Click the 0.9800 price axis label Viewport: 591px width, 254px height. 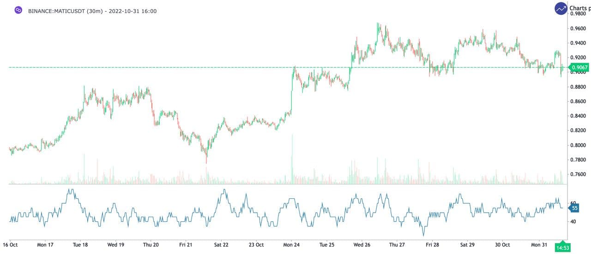(579, 14)
